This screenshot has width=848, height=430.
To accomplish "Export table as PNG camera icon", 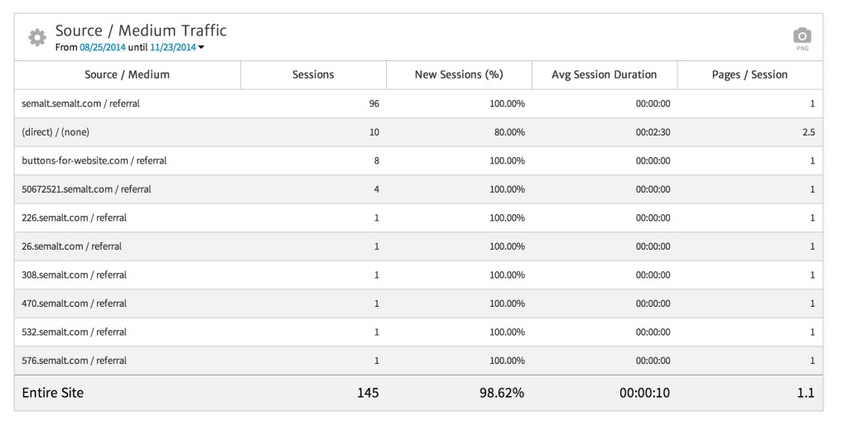I will pyautogui.click(x=802, y=36).
